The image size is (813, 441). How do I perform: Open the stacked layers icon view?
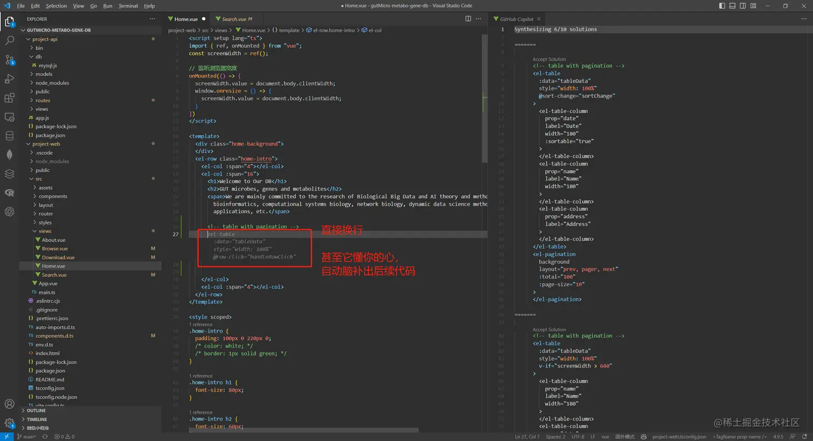click(x=10, y=173)
